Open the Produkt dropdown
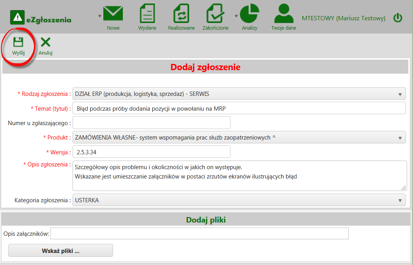This screenshot has height=265, width=413. (239, 137)
